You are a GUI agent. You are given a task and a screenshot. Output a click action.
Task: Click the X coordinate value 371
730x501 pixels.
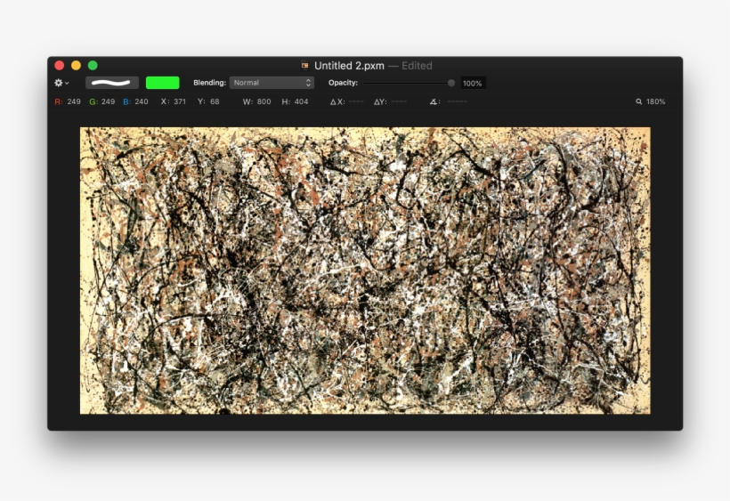[x=180, y=101]
